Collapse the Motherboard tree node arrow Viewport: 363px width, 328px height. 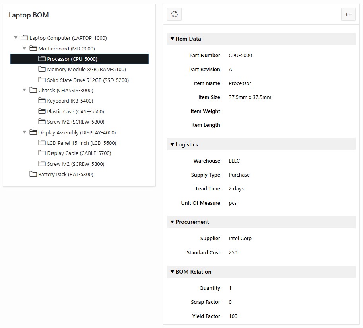[25, 49]
